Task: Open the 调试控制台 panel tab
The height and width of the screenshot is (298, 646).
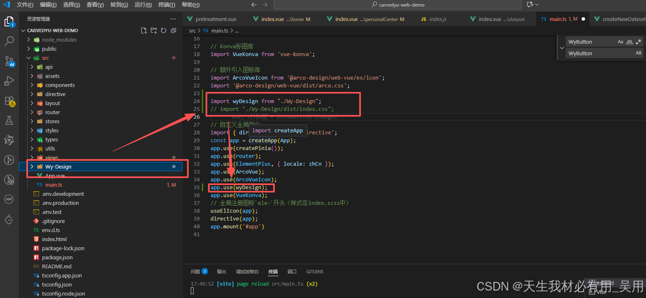Action: pos(247,272)
